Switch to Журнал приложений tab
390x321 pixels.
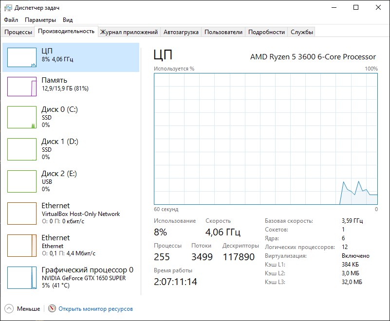pos(129,32)
